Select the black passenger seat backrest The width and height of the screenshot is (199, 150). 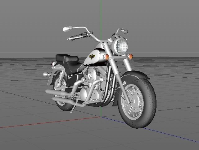[x=67, y=58]
